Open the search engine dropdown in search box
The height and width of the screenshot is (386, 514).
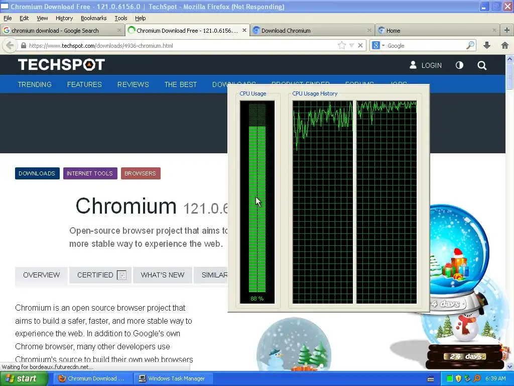[383, 46]
